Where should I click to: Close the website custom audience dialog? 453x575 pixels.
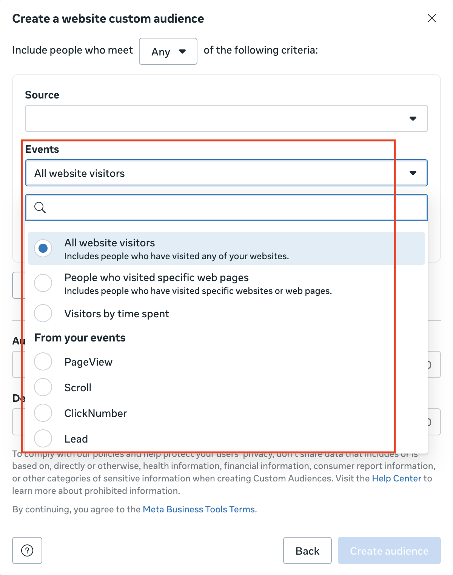tap(431, 18)
